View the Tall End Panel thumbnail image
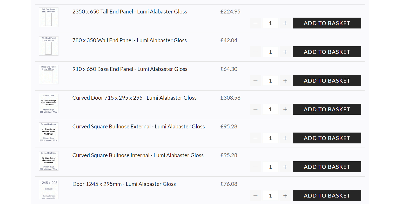 pyautogui.click(x=49, y=17)
